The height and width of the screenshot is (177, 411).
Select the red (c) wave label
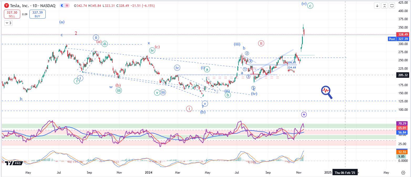click(x=157, y=47)
